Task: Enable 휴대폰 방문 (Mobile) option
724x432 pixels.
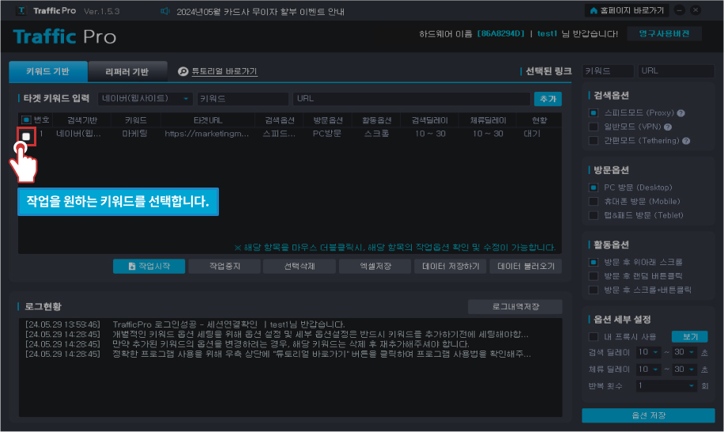Action: click(594, 202)
